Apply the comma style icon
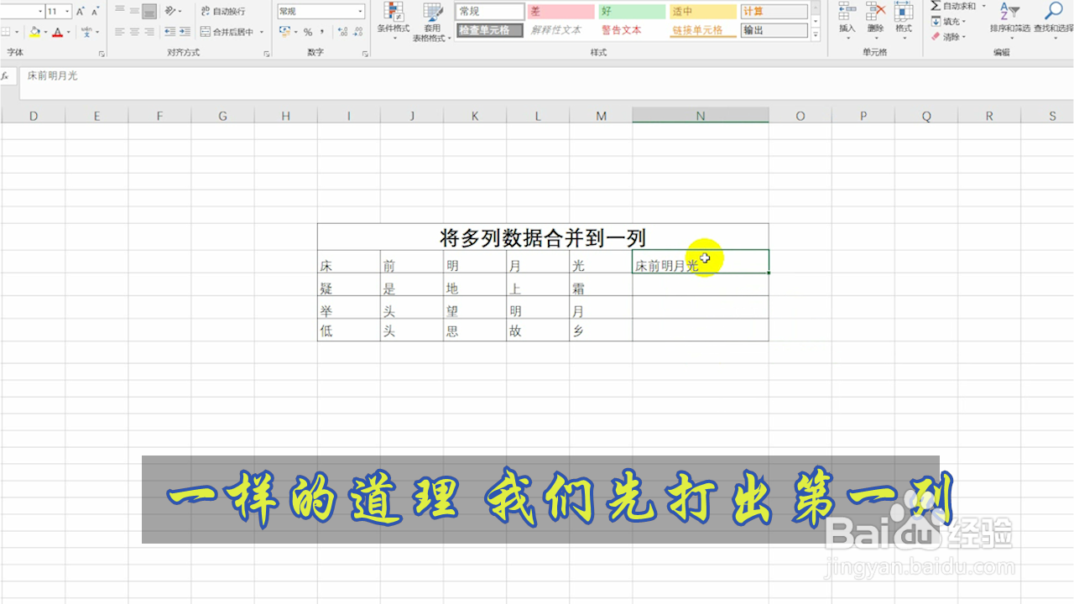The width and height of the screenshot is (1074, 604). coord(322,32)
